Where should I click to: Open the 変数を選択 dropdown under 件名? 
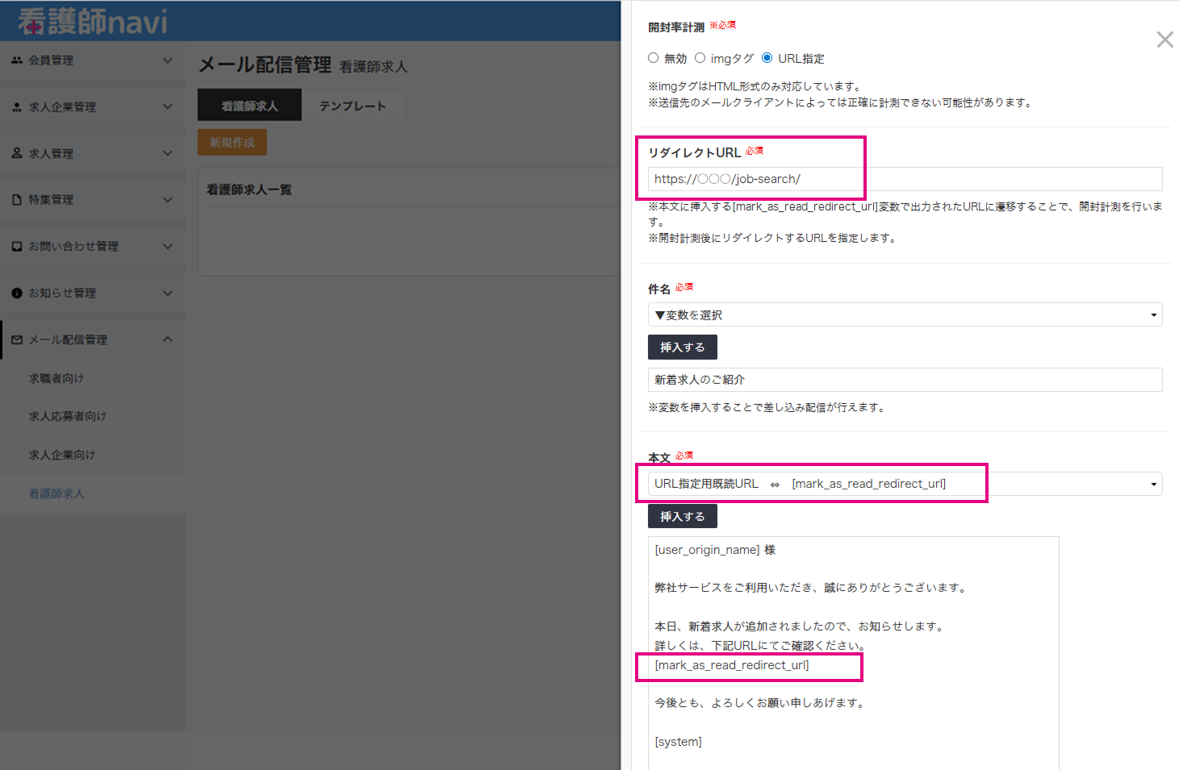[x=904, y=314]
